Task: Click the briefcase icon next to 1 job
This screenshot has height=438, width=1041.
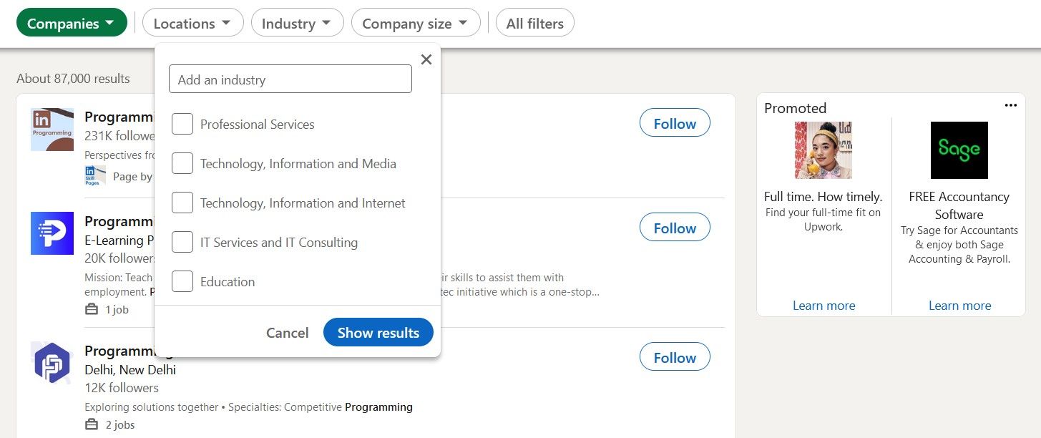Action: pos(92,309)
